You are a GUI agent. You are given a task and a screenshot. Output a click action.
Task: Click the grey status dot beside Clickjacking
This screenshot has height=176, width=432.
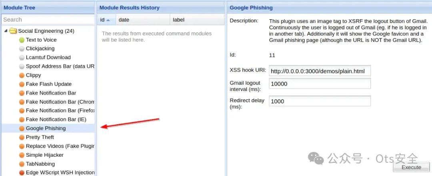(22, 49)
